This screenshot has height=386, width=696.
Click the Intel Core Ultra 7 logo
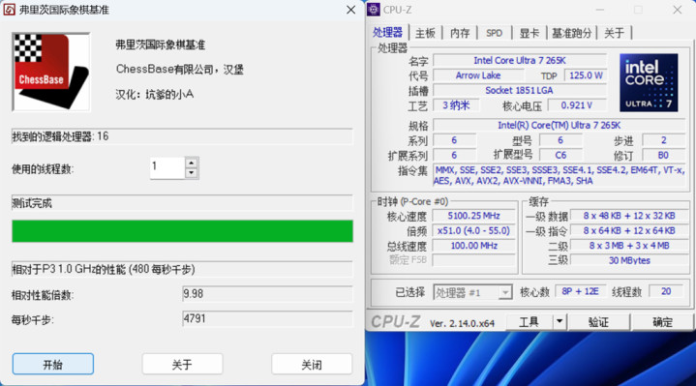coord(649,82)
